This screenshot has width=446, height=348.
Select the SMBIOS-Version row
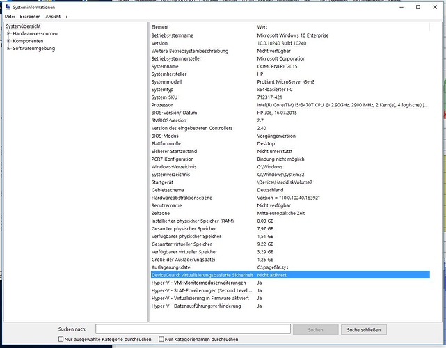(290, 120)
